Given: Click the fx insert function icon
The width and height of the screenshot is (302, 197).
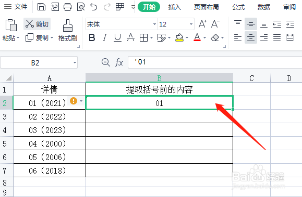Looking at the screenshot, I should coord(119,62).
